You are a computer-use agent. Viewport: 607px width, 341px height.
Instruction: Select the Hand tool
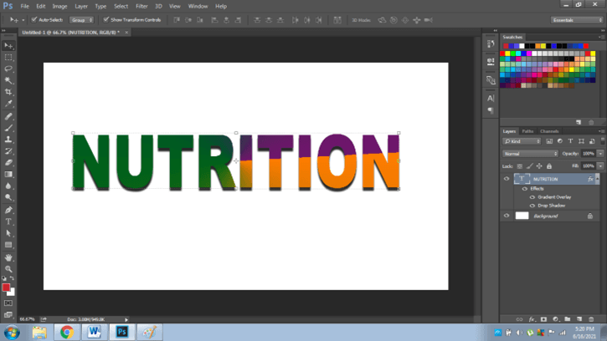pyautogui.click(x=8, y=257)
